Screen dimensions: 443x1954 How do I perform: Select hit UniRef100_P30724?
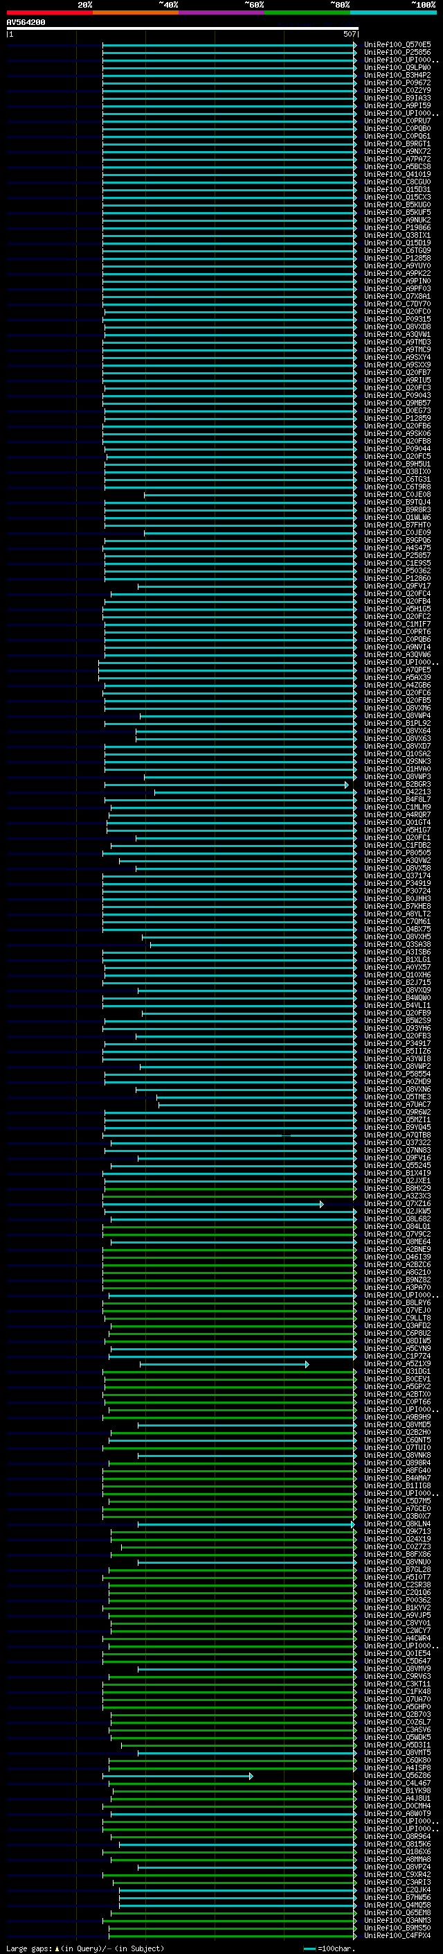point(397,891)
